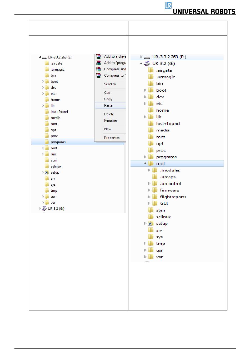The height and width of the screenshot is (363, 250).
Task: Click the highlighted programs folder icon under drive E:
Action: pos(47,142)
